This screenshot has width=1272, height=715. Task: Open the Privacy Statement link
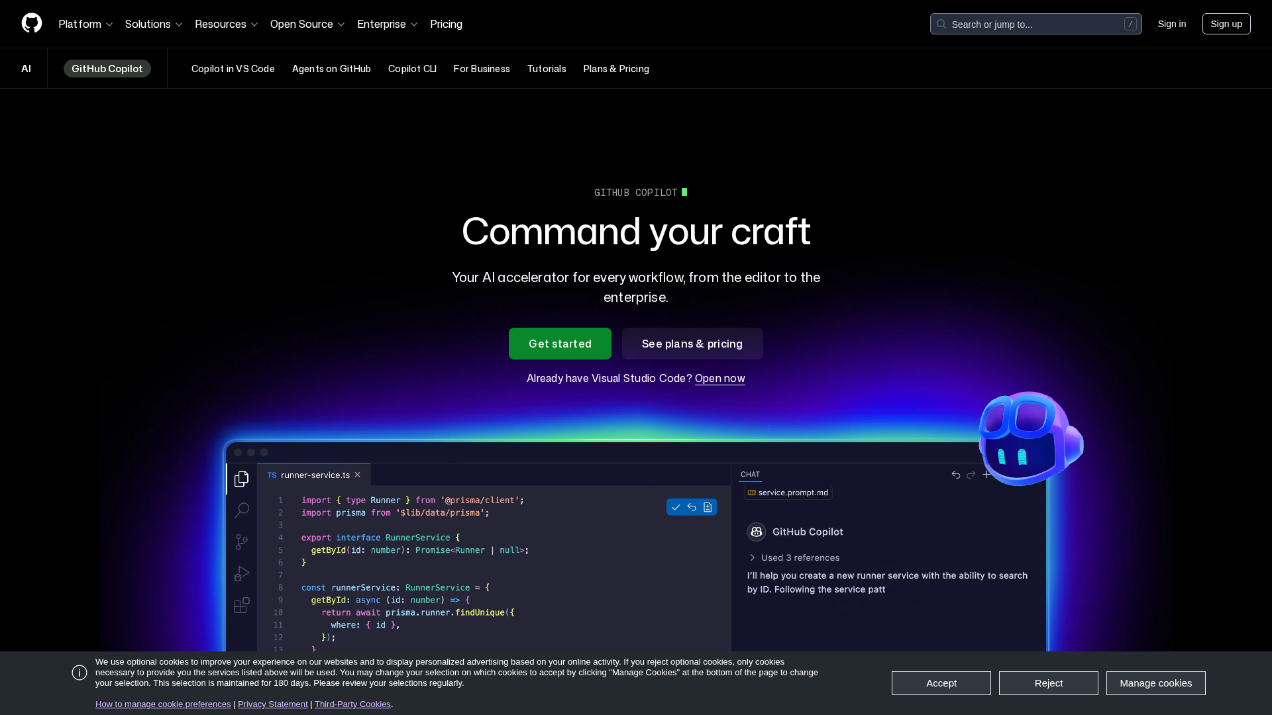(x=273, y=704)
